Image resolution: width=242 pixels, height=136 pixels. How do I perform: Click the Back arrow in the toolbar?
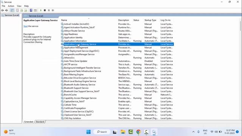(x=3, y=10)
